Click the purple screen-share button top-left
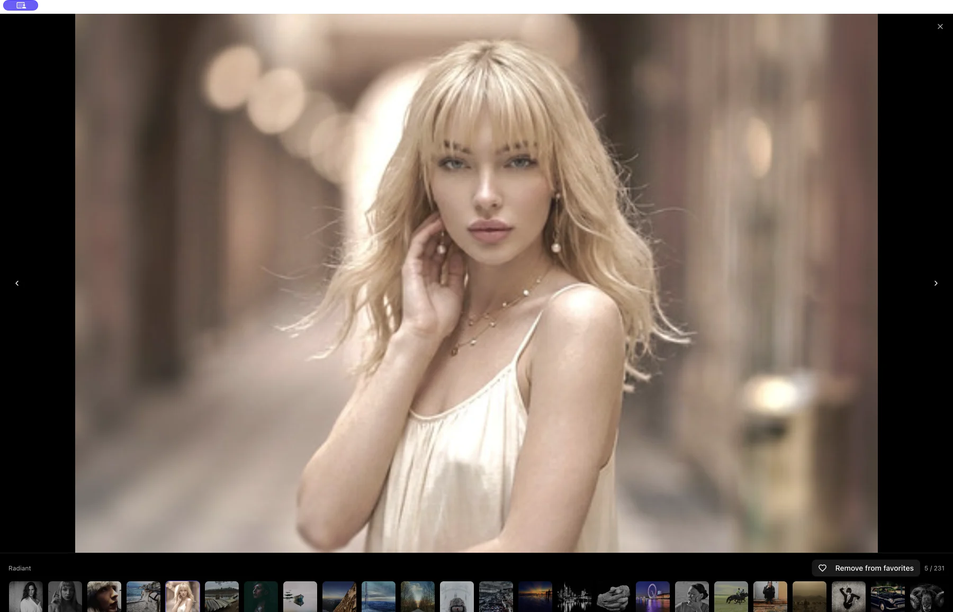Screen dimensions: 953x612 [x=21, y=6]
